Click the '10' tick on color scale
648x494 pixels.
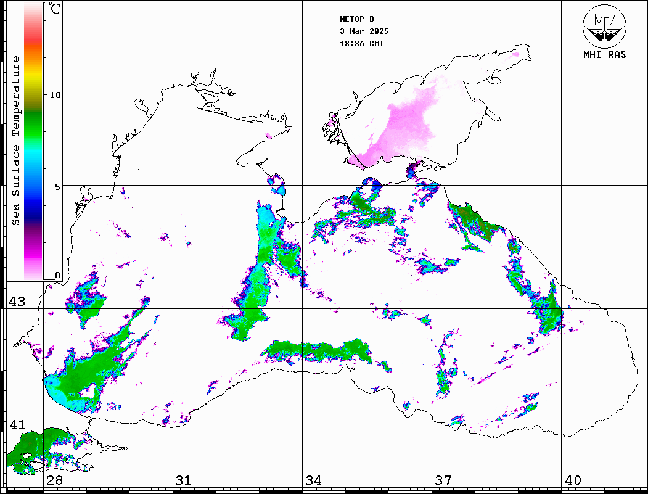point(55,95)
